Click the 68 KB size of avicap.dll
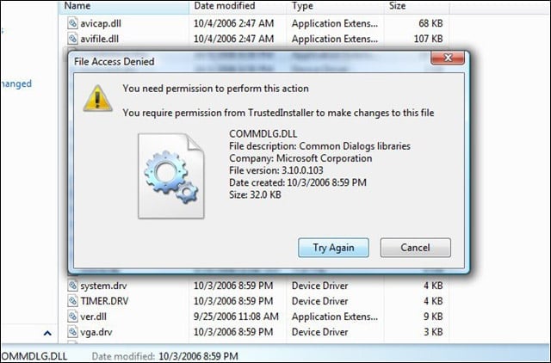The height and width of the screenshot is (363, 551). [430, 23]
